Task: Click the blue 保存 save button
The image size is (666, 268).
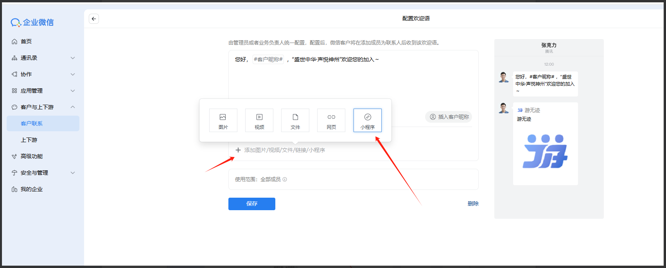Action: point(251,204)
